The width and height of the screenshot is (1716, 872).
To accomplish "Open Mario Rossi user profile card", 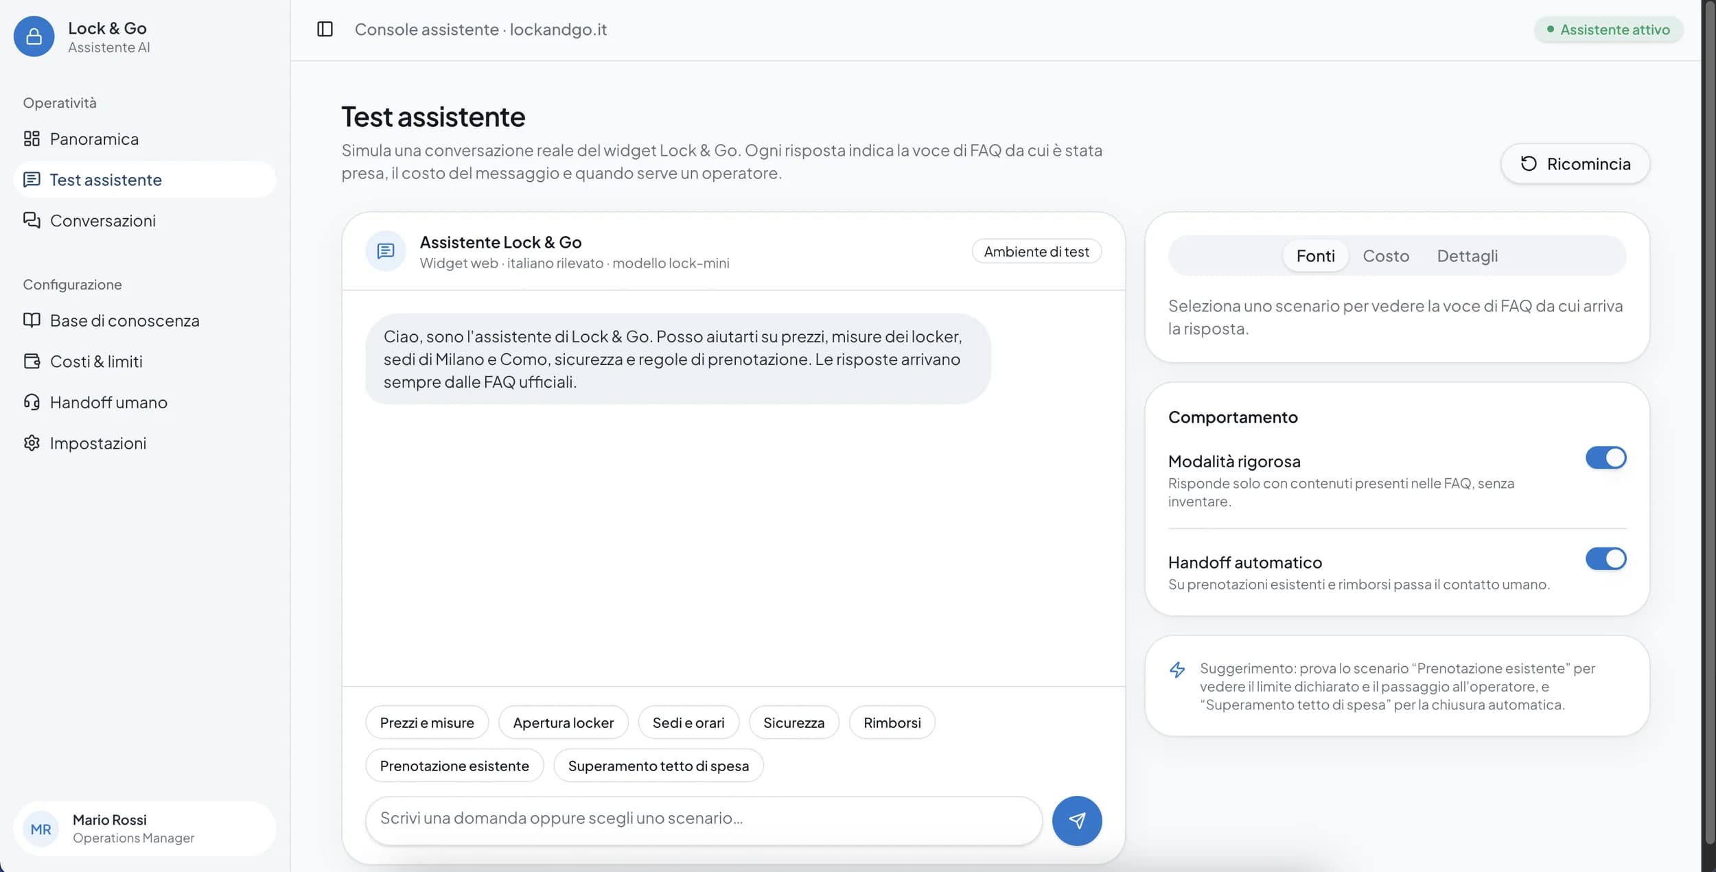I will pos(145,829).
